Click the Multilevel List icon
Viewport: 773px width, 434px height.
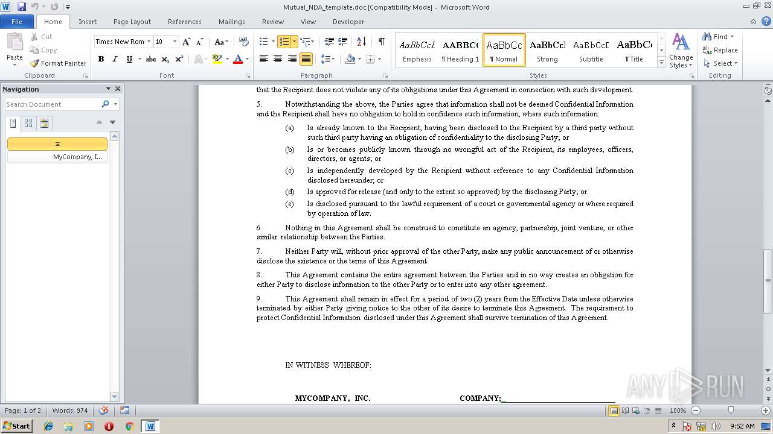point(305,42)
